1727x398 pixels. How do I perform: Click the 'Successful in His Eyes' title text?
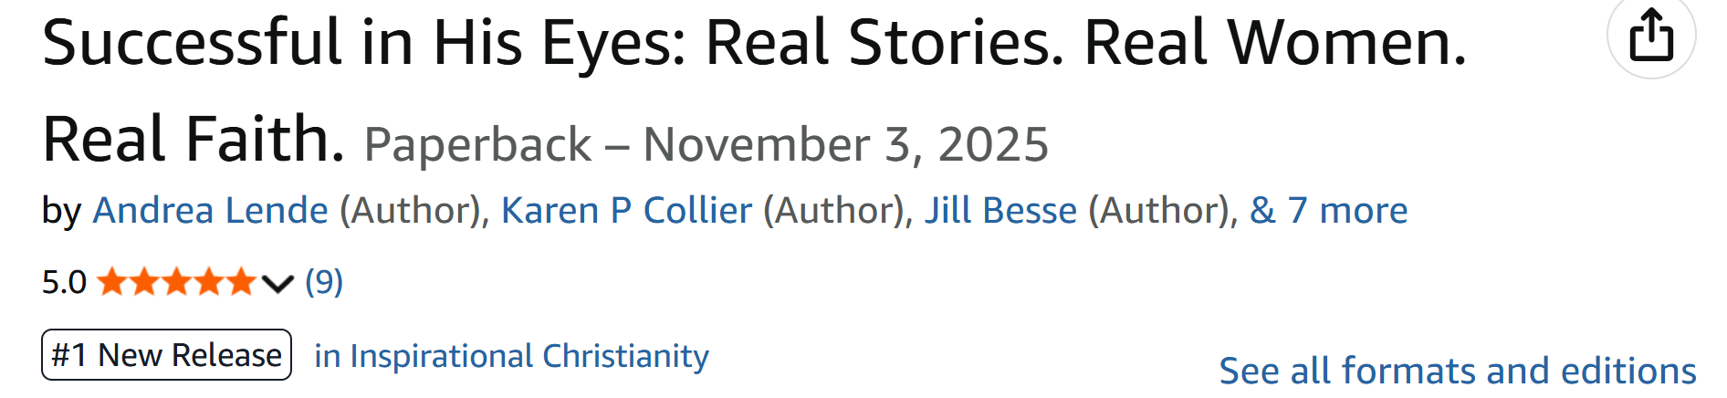[753, 43]
